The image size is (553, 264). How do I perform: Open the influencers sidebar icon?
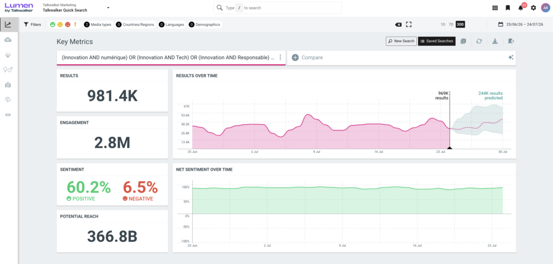[x=8, y=55]
